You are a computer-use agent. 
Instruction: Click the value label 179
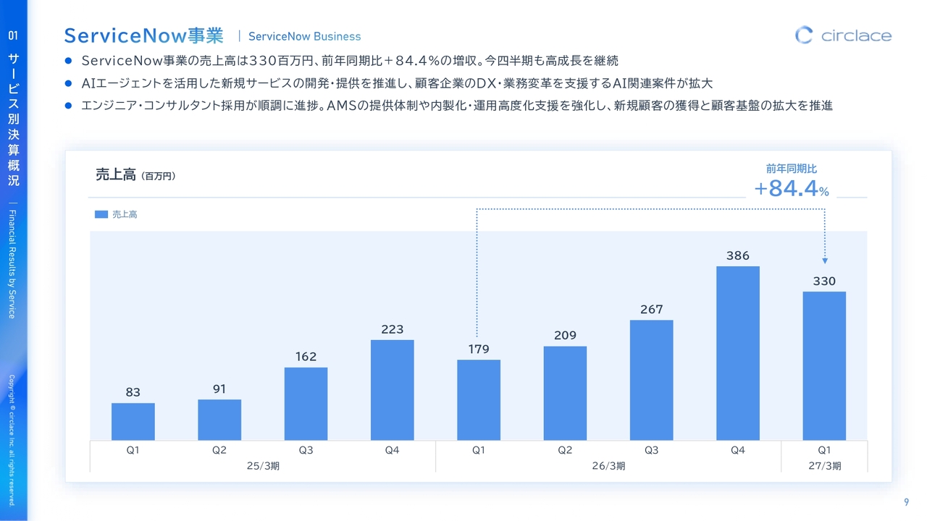[479, 349]
